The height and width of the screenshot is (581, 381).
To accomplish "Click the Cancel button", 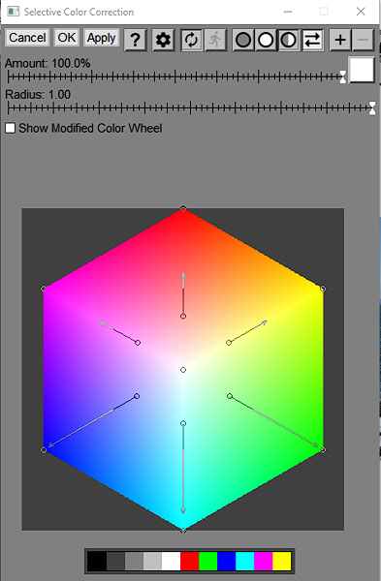I will pos(27,38).
